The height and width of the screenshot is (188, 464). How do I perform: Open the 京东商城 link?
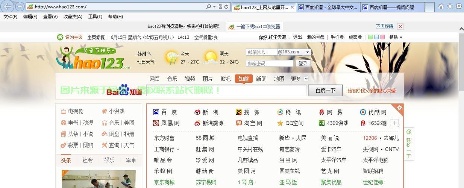pyautogui.click(x=164, y=182)
